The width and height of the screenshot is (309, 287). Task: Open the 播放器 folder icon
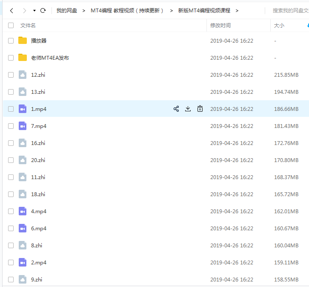pos(23,41)
